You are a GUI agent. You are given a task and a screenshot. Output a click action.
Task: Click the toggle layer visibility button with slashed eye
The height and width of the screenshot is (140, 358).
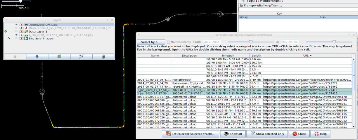pos(81,57)
